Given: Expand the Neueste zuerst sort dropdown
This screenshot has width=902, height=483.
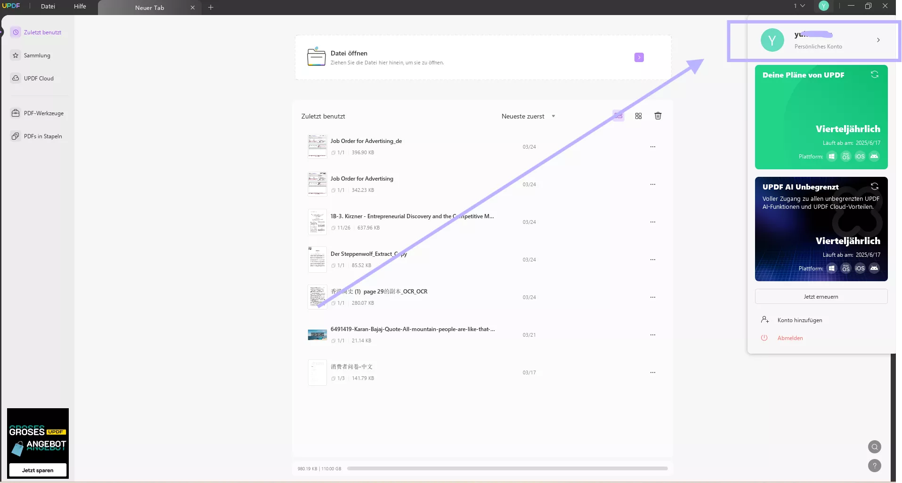Looking at the screenshot, I should pos(553,116).
